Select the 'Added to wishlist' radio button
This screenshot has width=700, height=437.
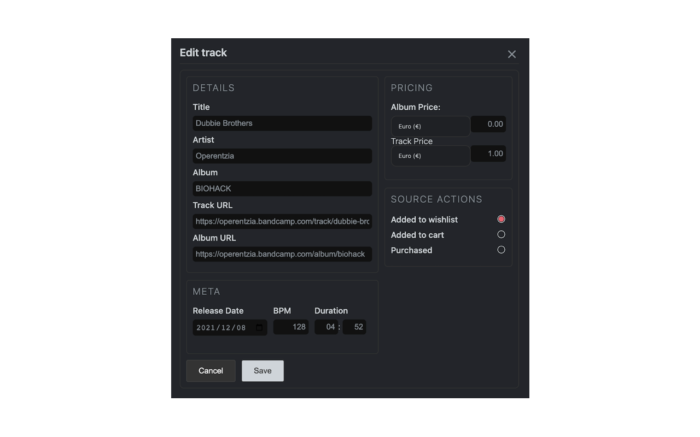tap(501, 218)
